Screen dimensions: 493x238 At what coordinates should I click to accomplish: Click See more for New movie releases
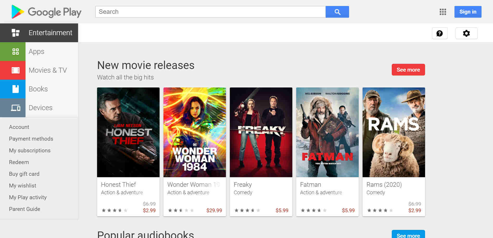pos(408,70)
